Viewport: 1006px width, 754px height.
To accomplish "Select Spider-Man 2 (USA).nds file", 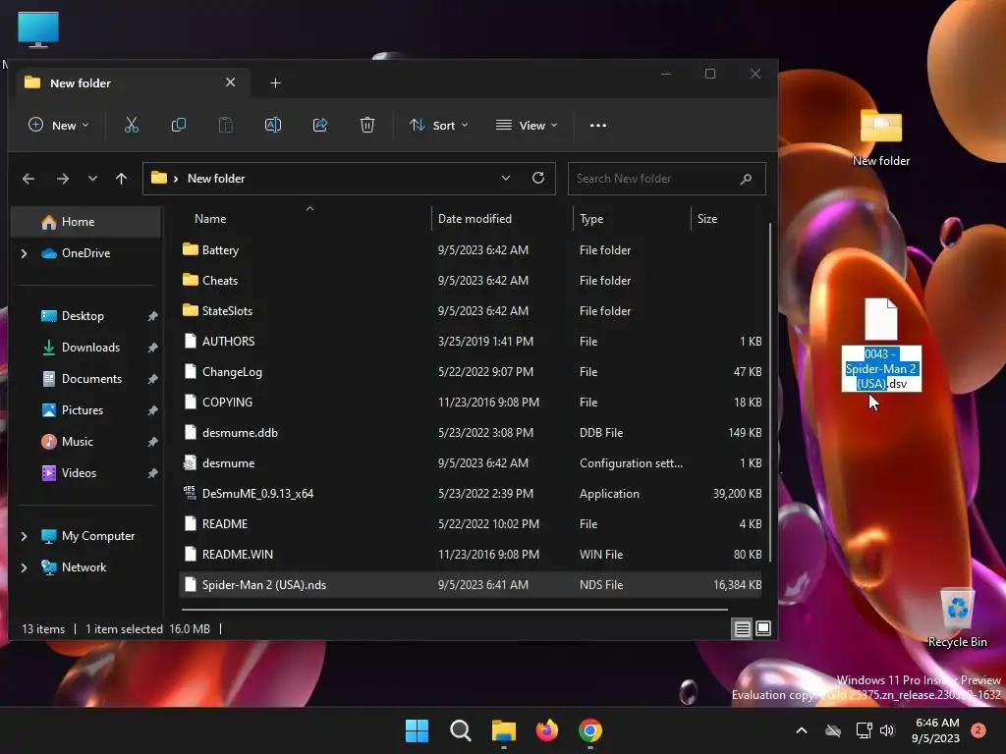I will pyautogui.click(x=471, y=585).
